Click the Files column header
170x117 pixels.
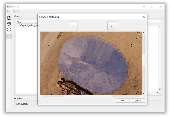[27, 22]
